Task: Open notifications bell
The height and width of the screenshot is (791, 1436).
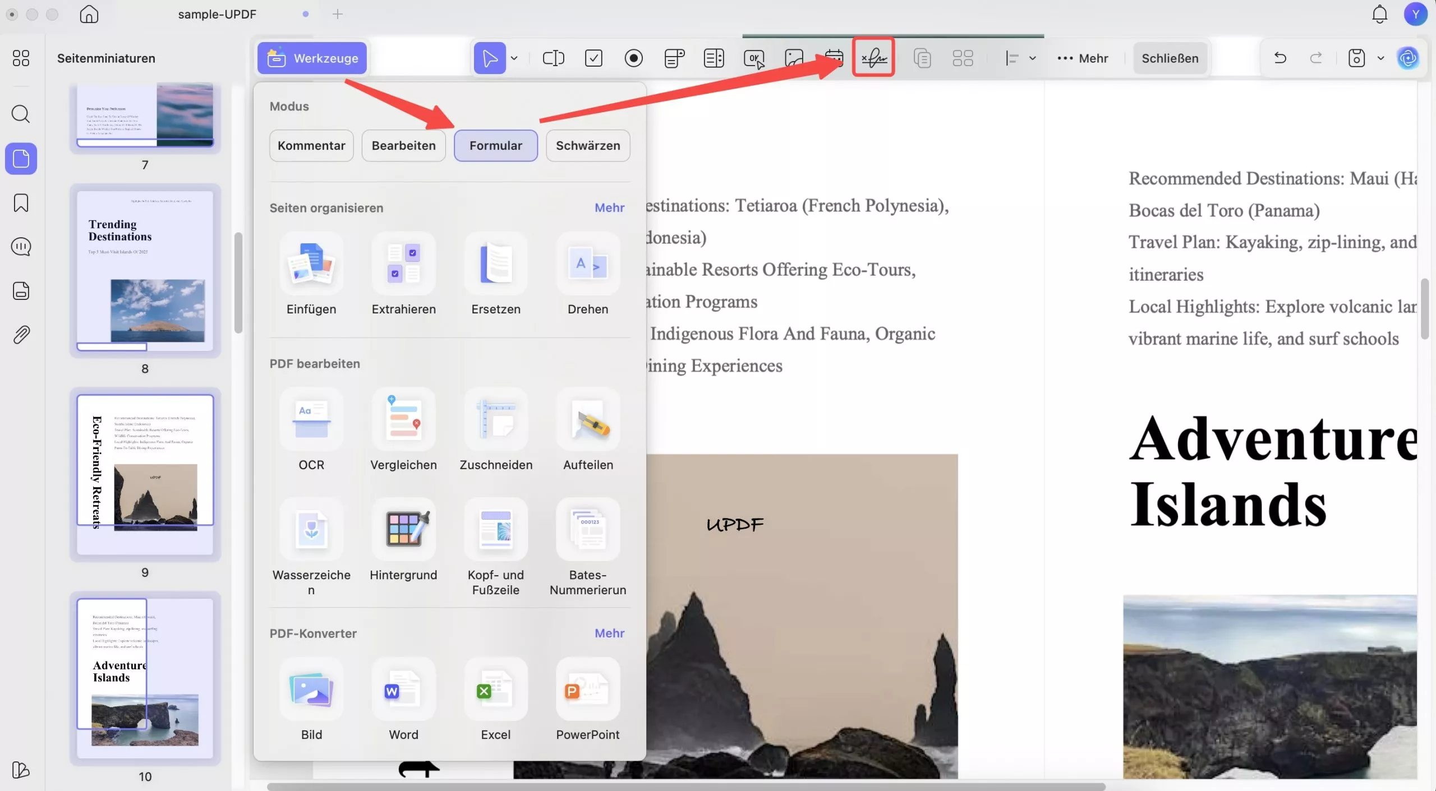Action: point(1379,14)
